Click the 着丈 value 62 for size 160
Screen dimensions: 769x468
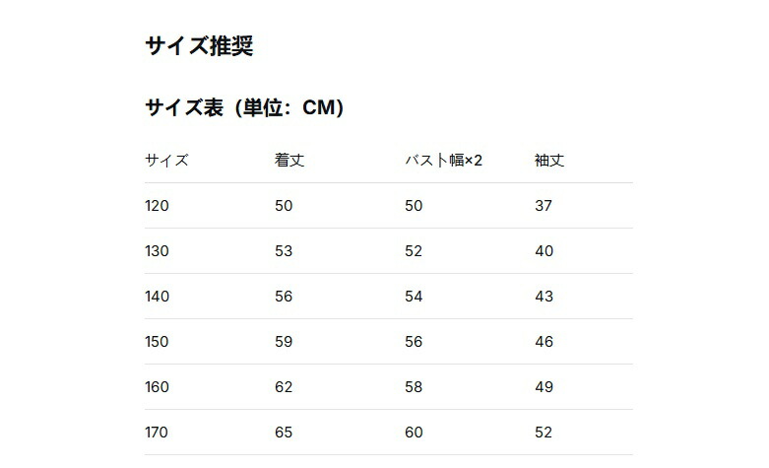coord(284,387)
